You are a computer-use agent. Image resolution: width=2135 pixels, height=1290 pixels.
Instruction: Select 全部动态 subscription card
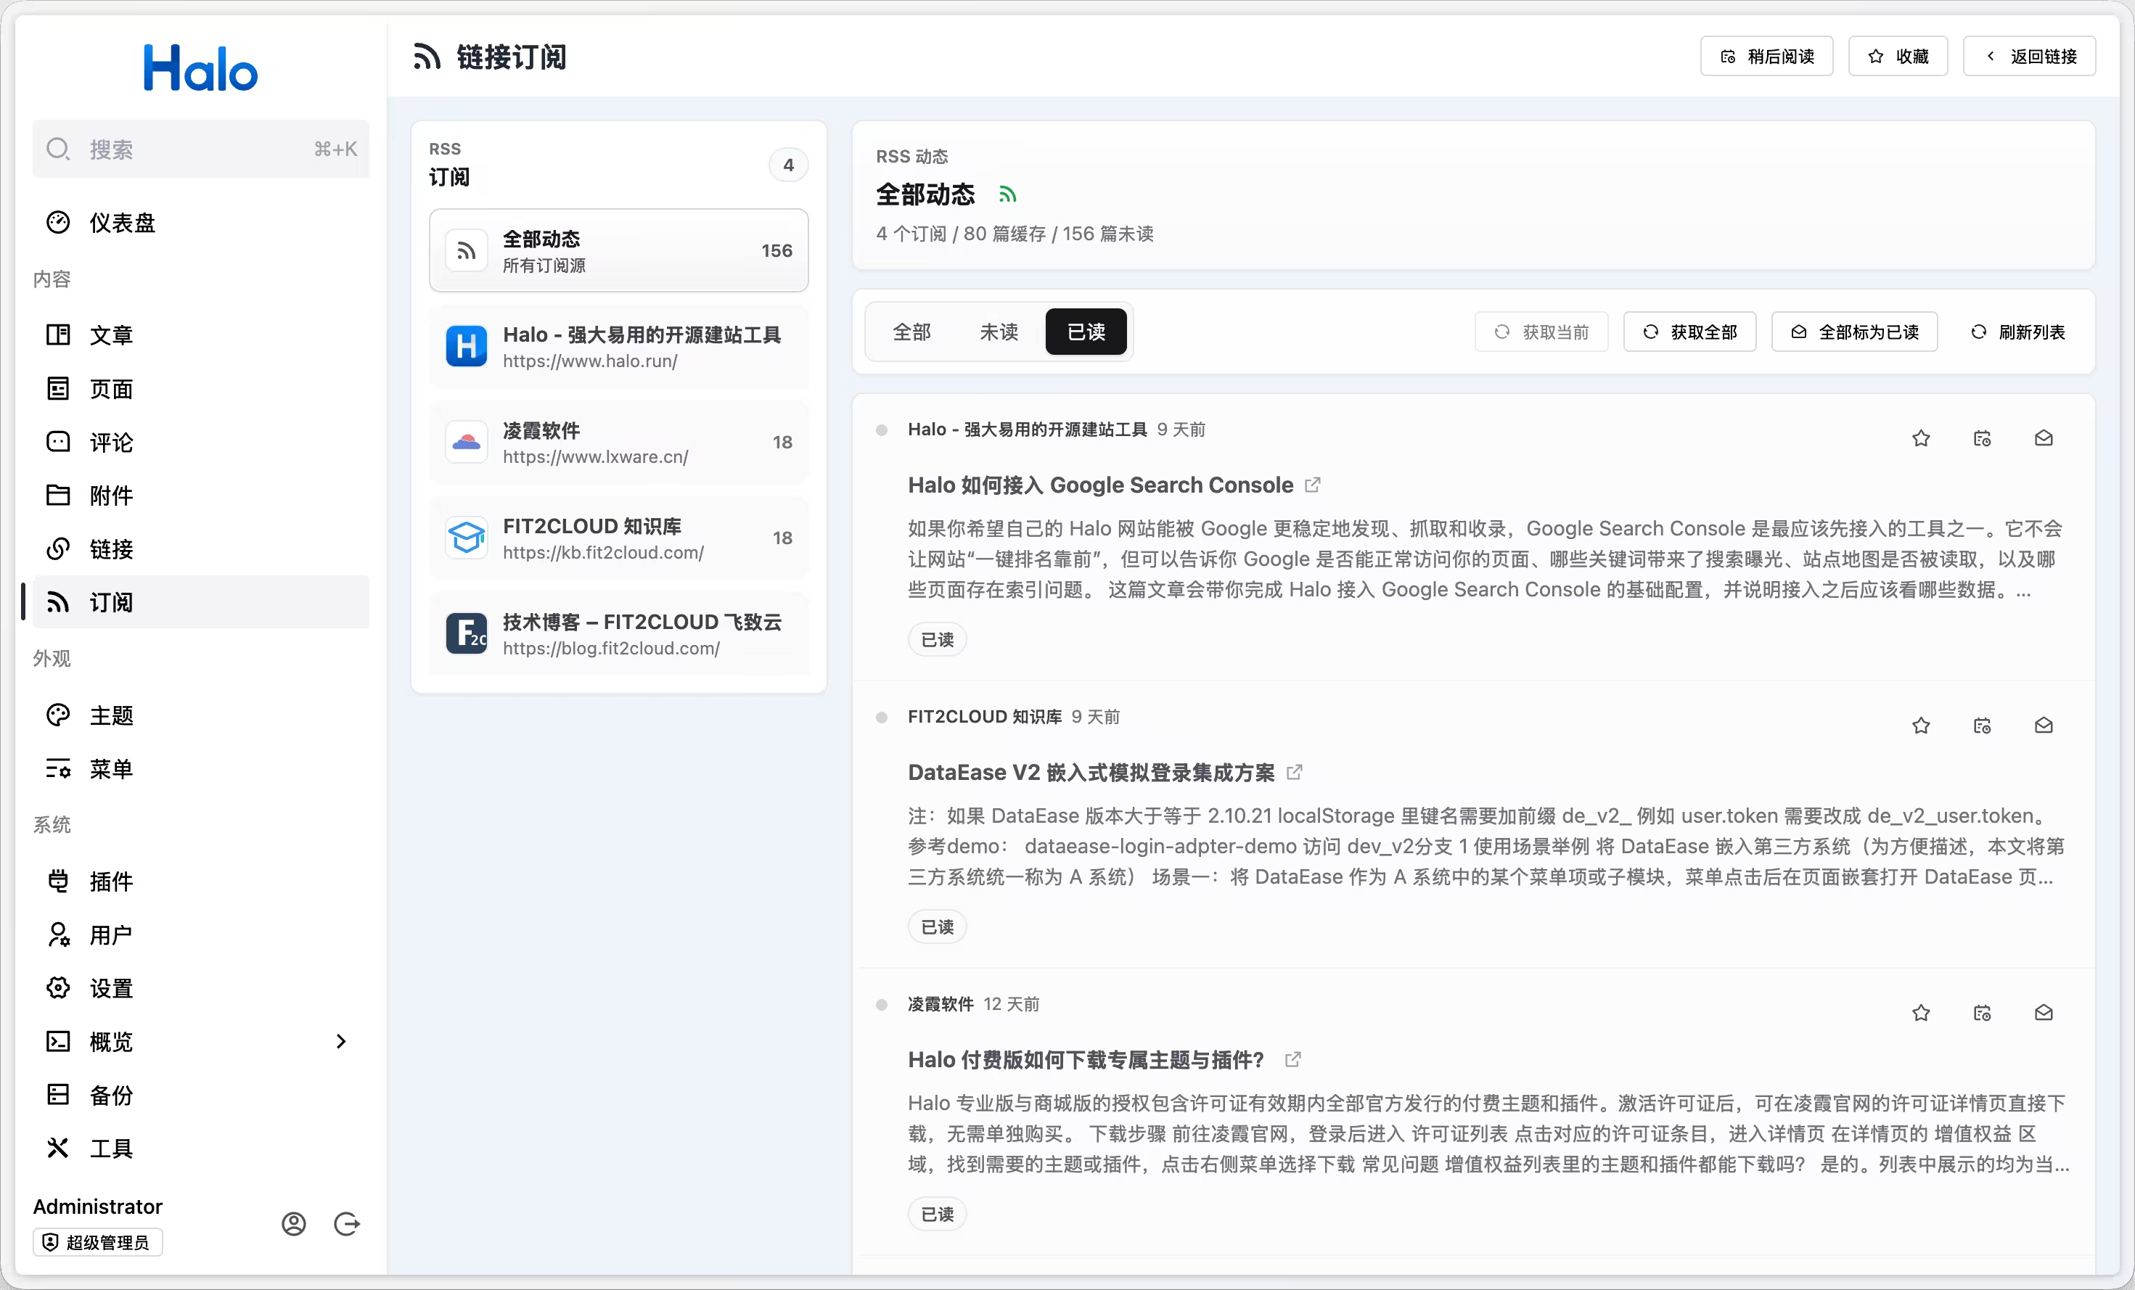[619, 250]
